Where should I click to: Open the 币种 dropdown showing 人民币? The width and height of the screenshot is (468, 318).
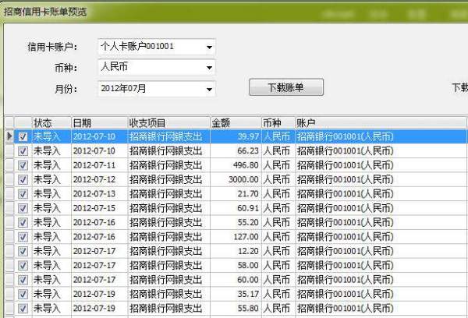(157, 67)
